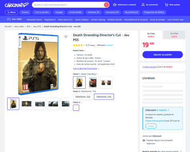Select the C'est la rentrée pill
Screen dimensions: 190x152
coord(42,12)
